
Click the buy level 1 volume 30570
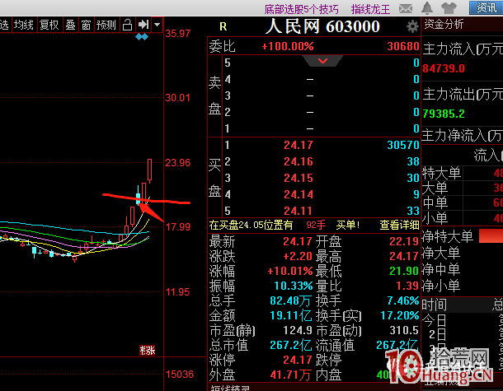click(x=403, y=145)
